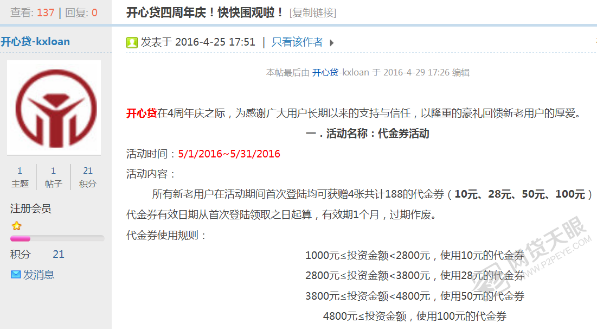Click 发消息 to send a message
The height and width of the screenshot is (329, 597).
click(x=38, y=275)
